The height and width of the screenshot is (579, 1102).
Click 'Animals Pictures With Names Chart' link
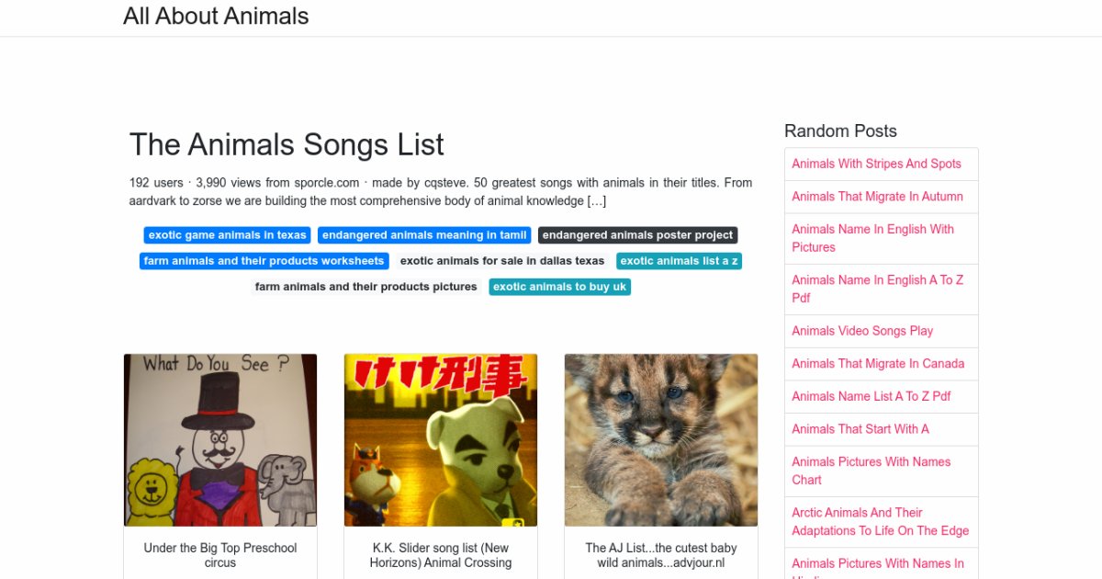871,471
